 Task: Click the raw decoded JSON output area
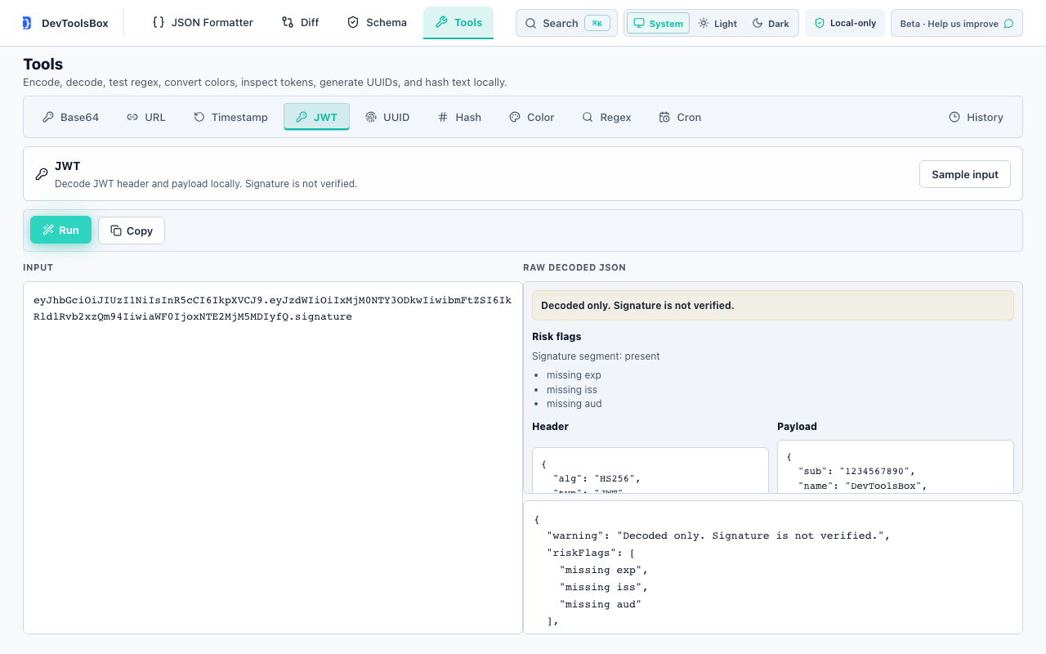pos(773,567)
